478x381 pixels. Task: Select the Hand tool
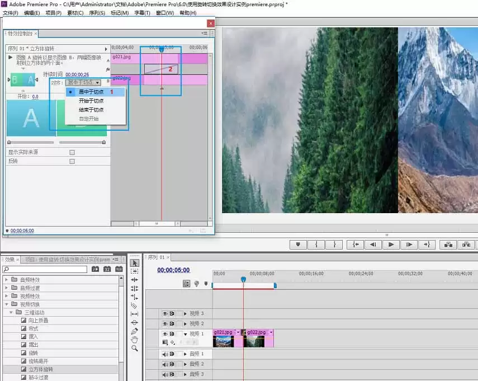coord(134,340)
